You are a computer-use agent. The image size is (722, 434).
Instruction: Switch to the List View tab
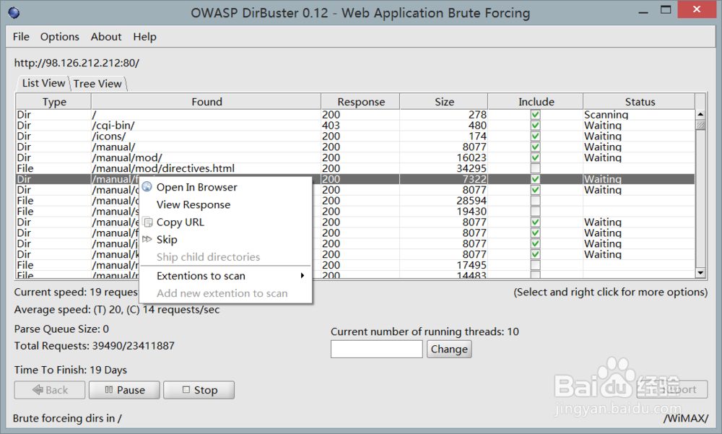[x=43, y=83]
